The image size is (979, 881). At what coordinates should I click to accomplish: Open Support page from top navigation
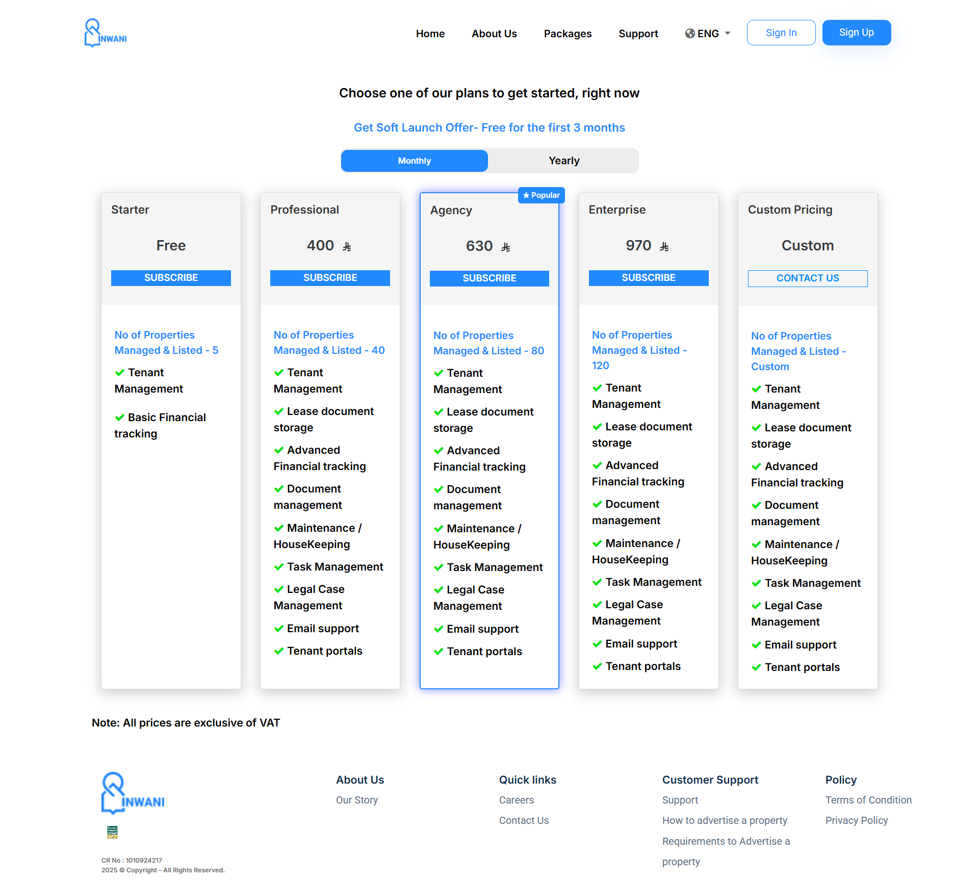click(638, 34)
